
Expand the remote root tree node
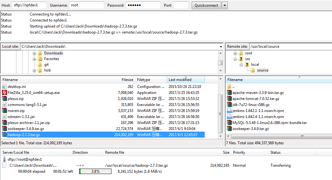tap(235, 53)
